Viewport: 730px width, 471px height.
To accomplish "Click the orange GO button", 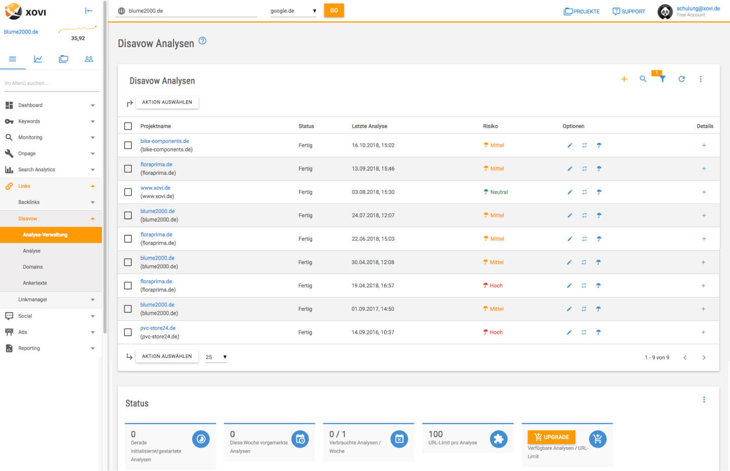I will (334, 11).
